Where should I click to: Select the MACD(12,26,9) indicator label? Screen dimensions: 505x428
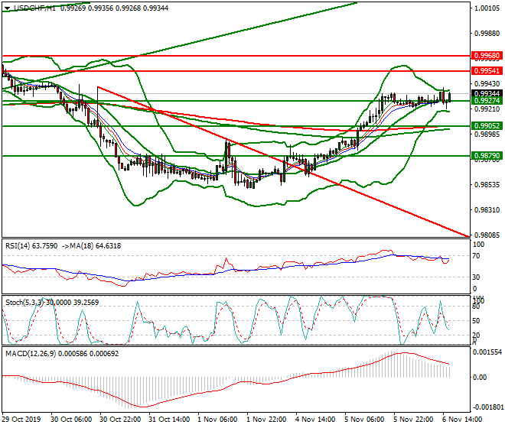[62, 354]
